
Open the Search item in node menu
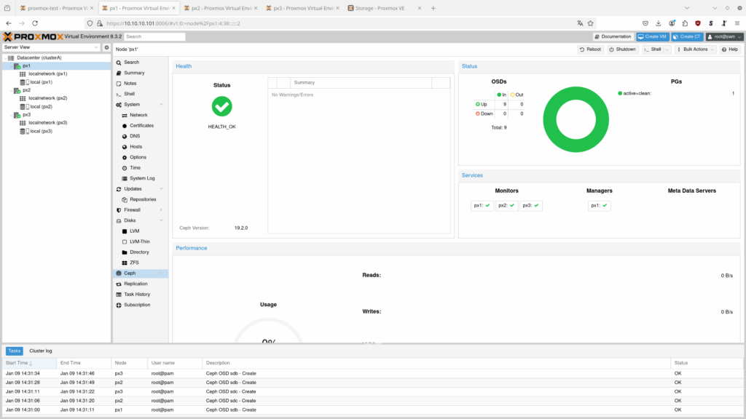131,63
